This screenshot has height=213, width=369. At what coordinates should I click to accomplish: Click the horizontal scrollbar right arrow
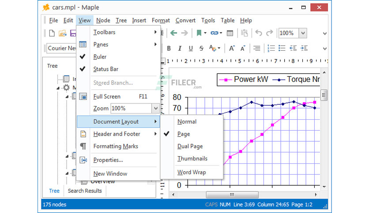point(316,195)
